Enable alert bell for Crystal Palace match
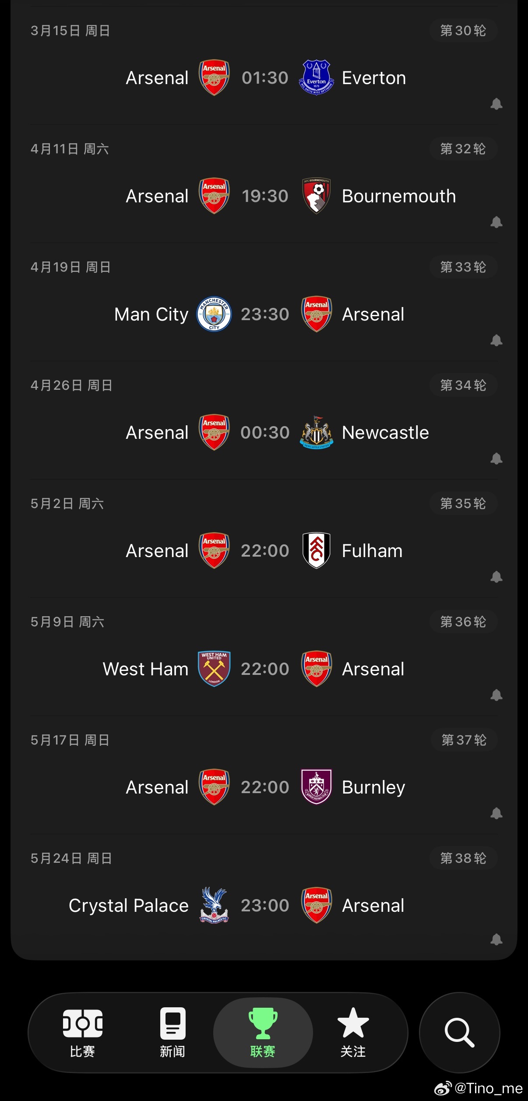This screenshot has height=1101, width=528. (496, 940)
